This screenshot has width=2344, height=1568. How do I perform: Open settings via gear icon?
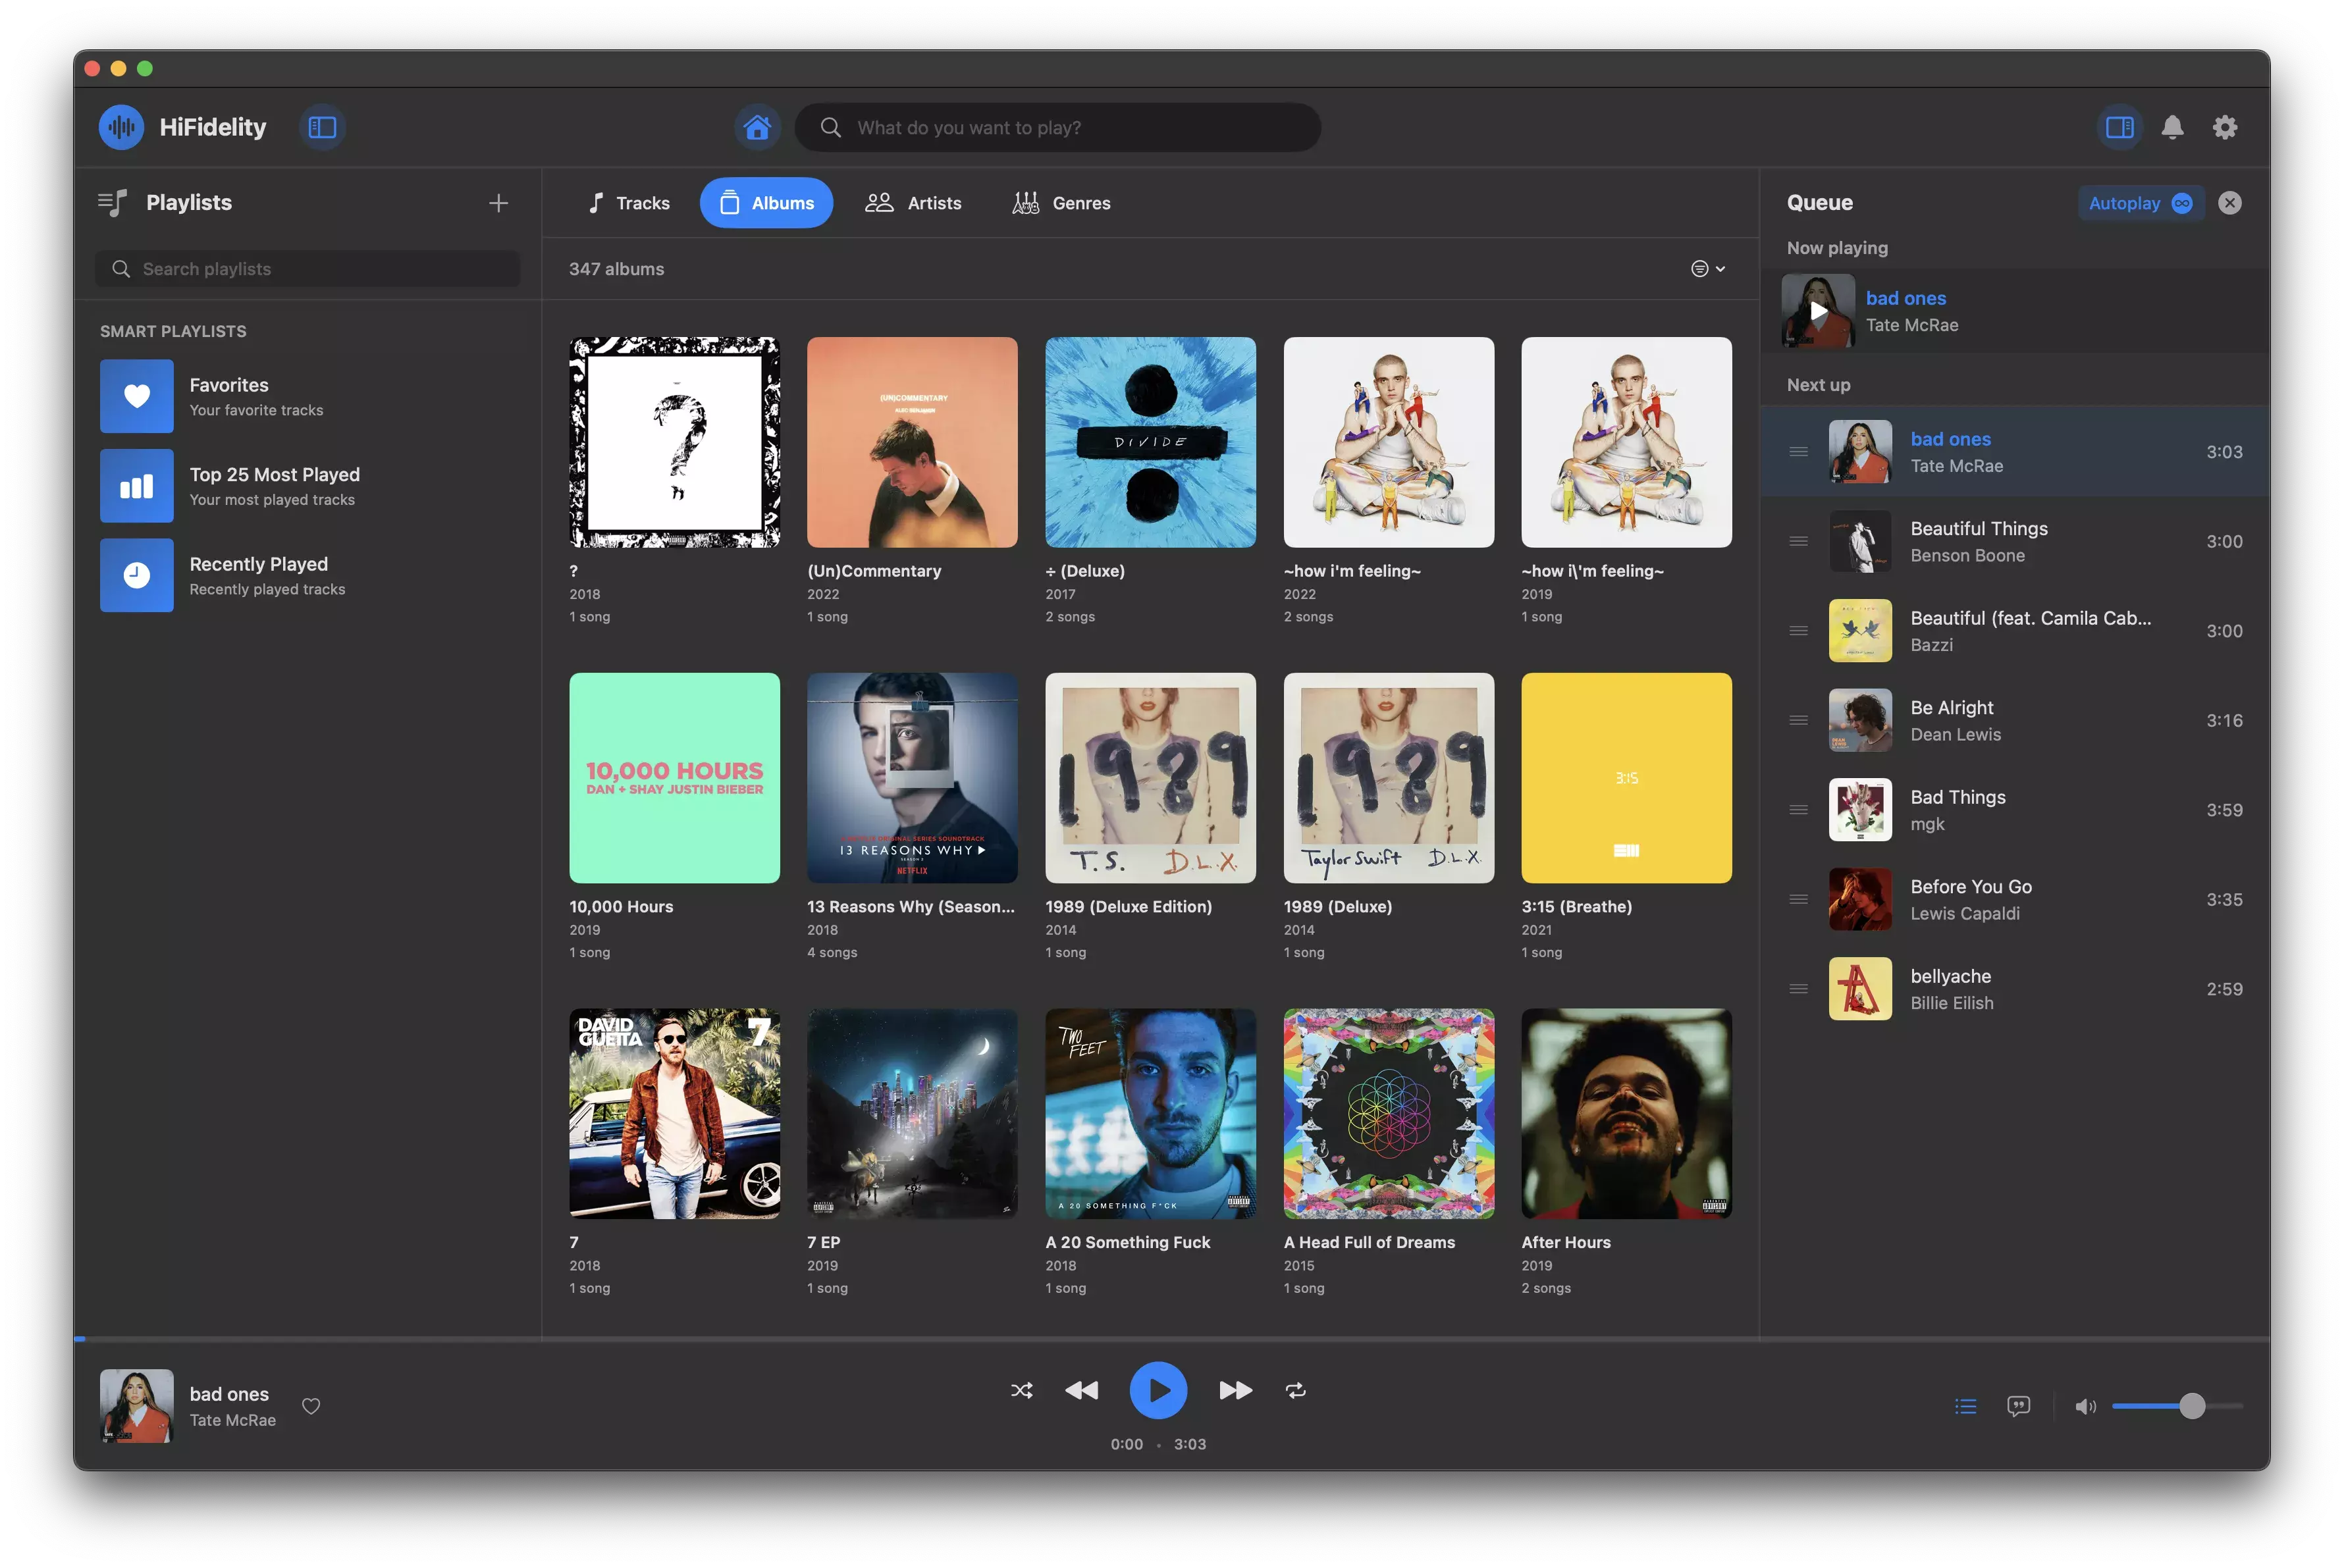[2225, 128]
